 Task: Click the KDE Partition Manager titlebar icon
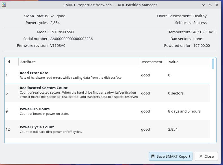tap(4, 5)
